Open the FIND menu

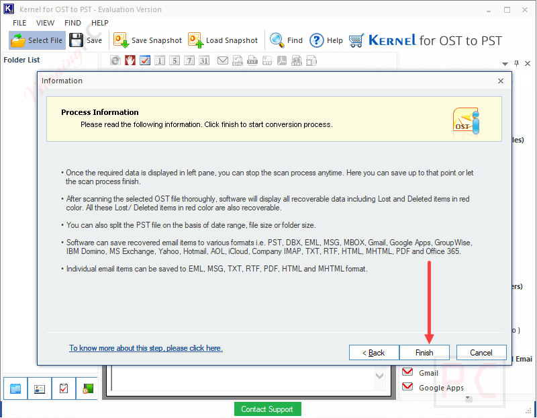coord(72,23)
